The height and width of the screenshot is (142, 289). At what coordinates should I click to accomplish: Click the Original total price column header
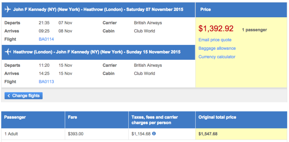click(217, 117)
